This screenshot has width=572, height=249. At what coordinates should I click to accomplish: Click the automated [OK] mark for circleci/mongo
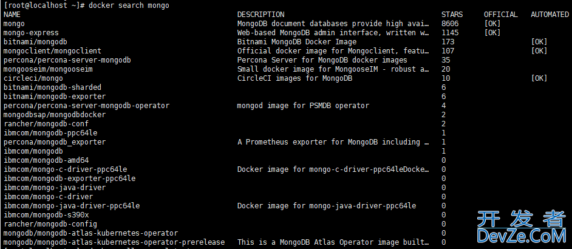(539, 78)
